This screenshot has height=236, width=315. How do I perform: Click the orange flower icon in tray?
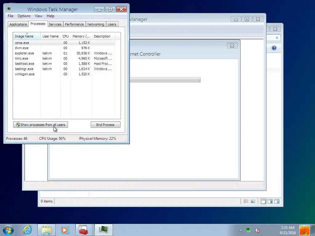click(304, 230)
